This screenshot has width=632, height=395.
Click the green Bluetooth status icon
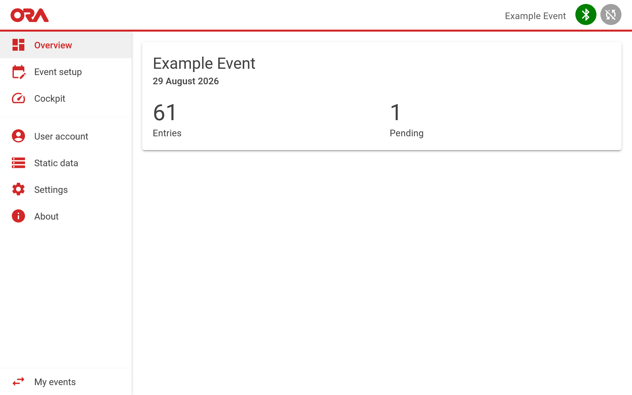(x=586, y=14)
